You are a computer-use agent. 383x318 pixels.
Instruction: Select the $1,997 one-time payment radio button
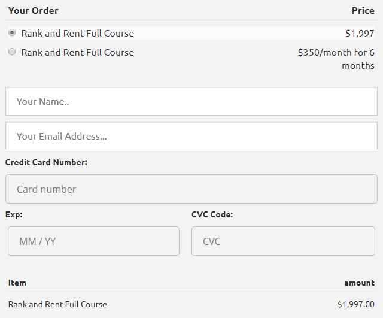click(x=12, y=33)
